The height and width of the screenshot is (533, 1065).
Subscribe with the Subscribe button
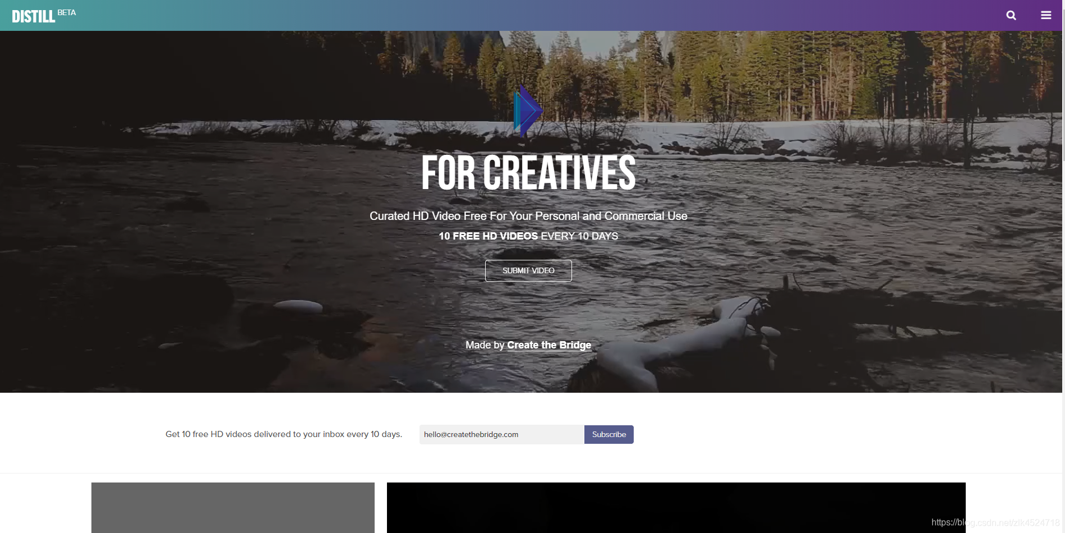tap(609, 434)
